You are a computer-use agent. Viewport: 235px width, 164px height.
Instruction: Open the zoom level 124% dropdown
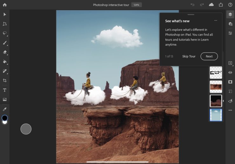coord(137,5)
